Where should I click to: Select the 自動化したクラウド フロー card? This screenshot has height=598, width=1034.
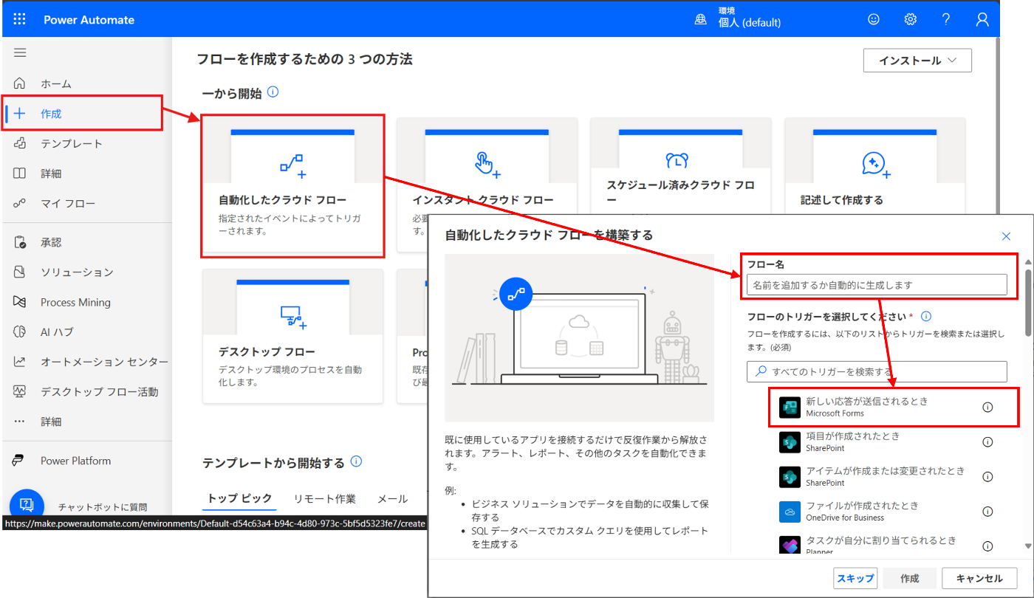[292, 186]
